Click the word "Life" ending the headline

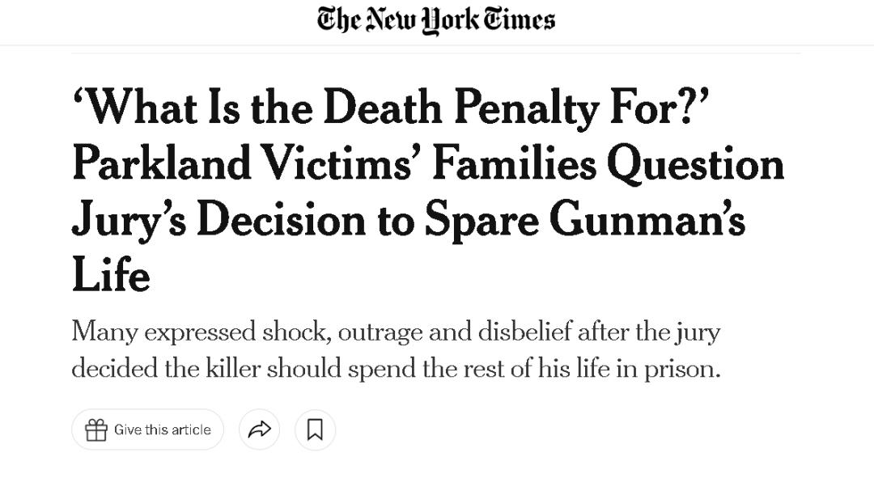click(x=111, y=275)
